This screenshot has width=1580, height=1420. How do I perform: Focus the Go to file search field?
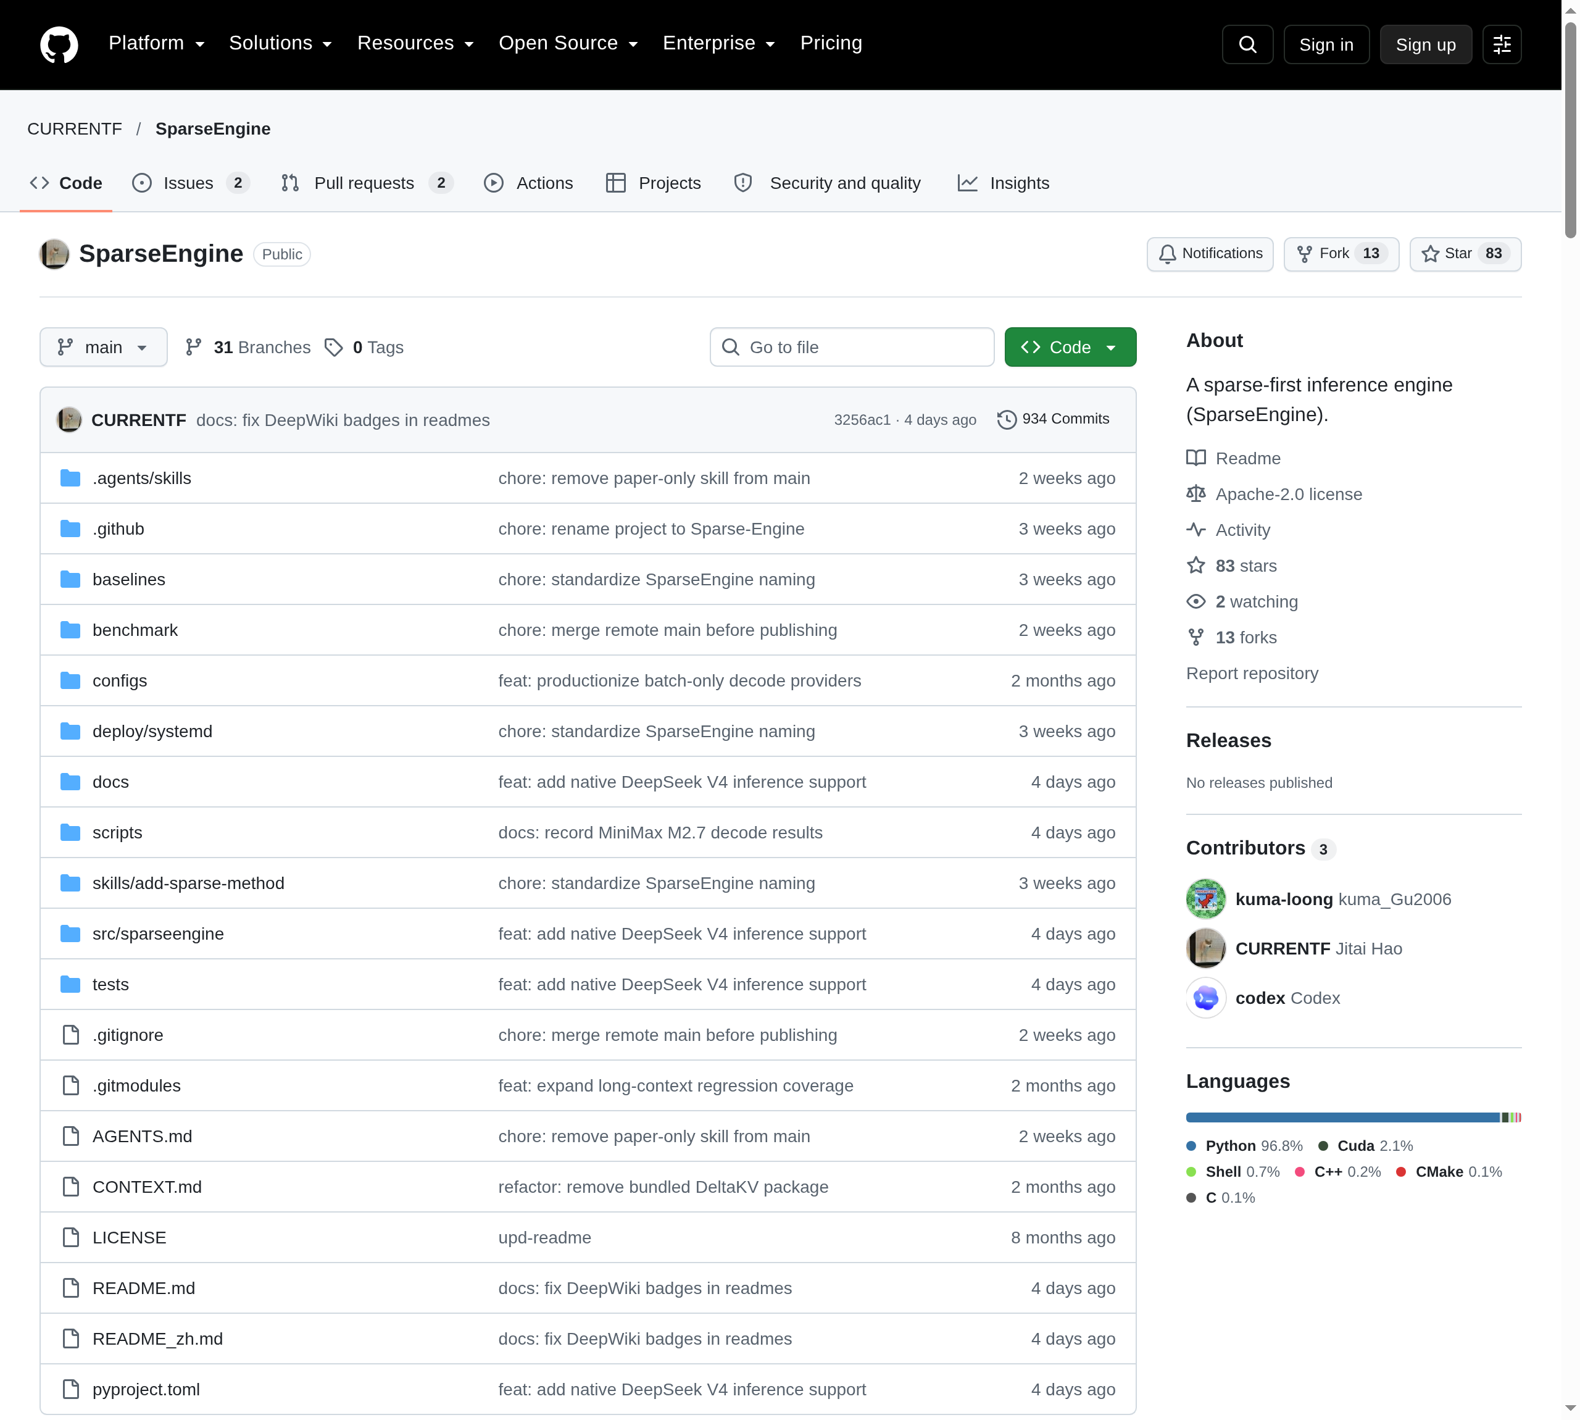coord(852,347)
